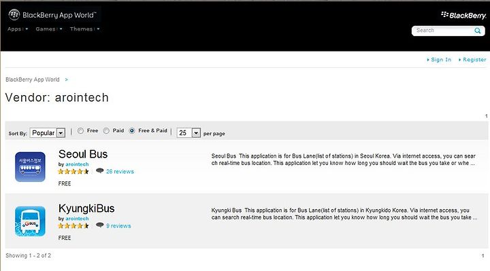Screen dimensions: 490x271
Task: Click the search magnifier icon
Action: [478, 31]
